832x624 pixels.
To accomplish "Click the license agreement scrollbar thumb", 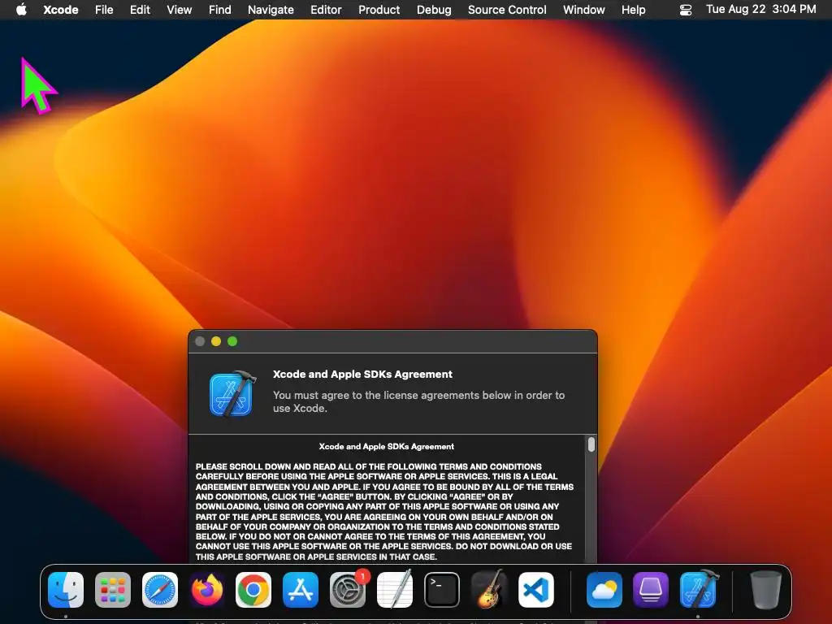I will (591, 444).
